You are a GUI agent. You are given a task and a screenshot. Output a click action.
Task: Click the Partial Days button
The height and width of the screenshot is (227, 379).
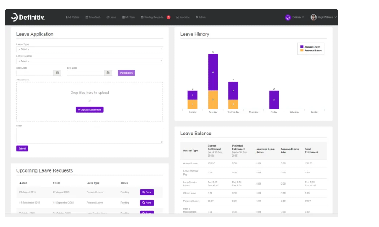point(126,73)
